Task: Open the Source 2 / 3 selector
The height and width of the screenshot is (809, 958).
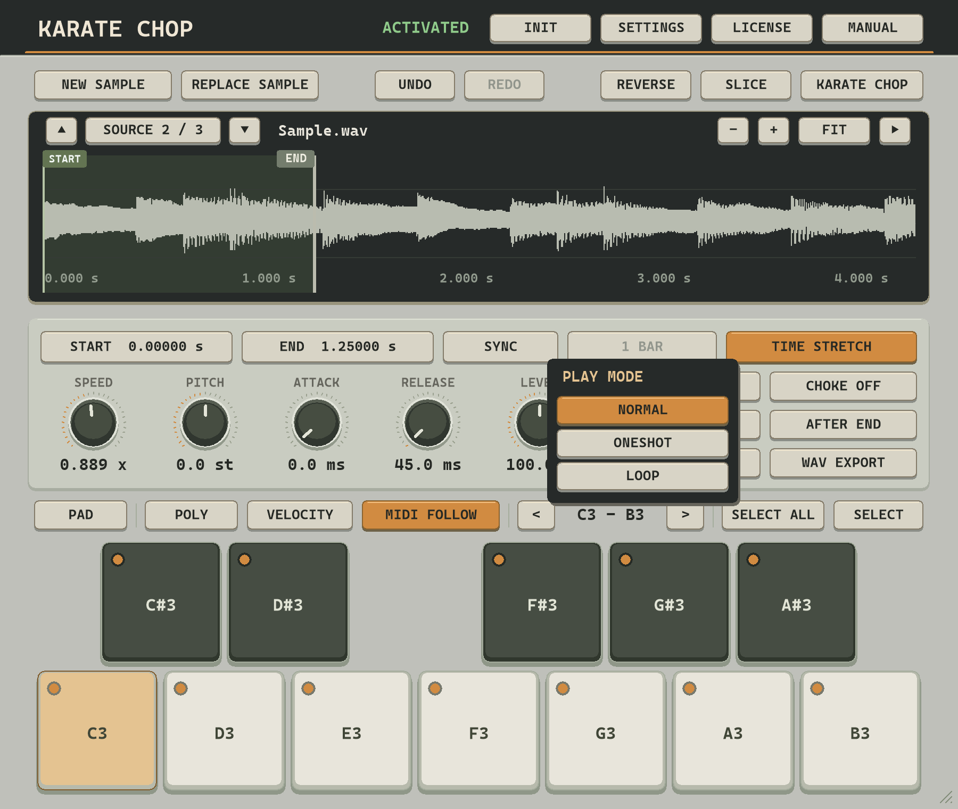Action: tap(153, 130)
